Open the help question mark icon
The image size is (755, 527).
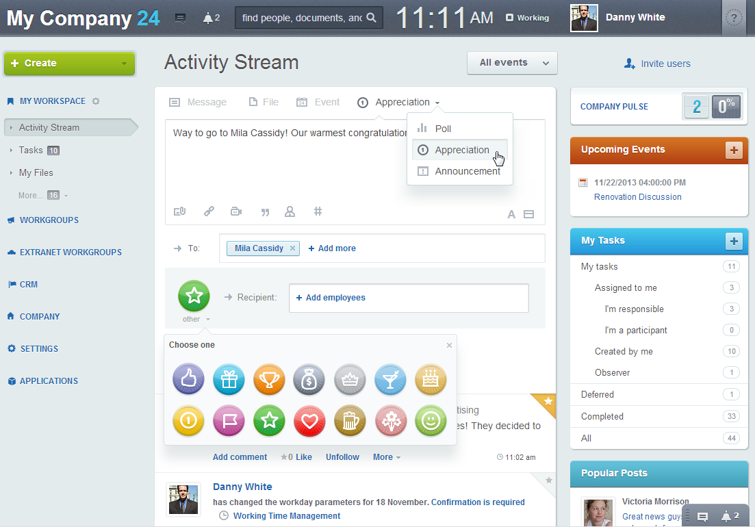point(734,18)
